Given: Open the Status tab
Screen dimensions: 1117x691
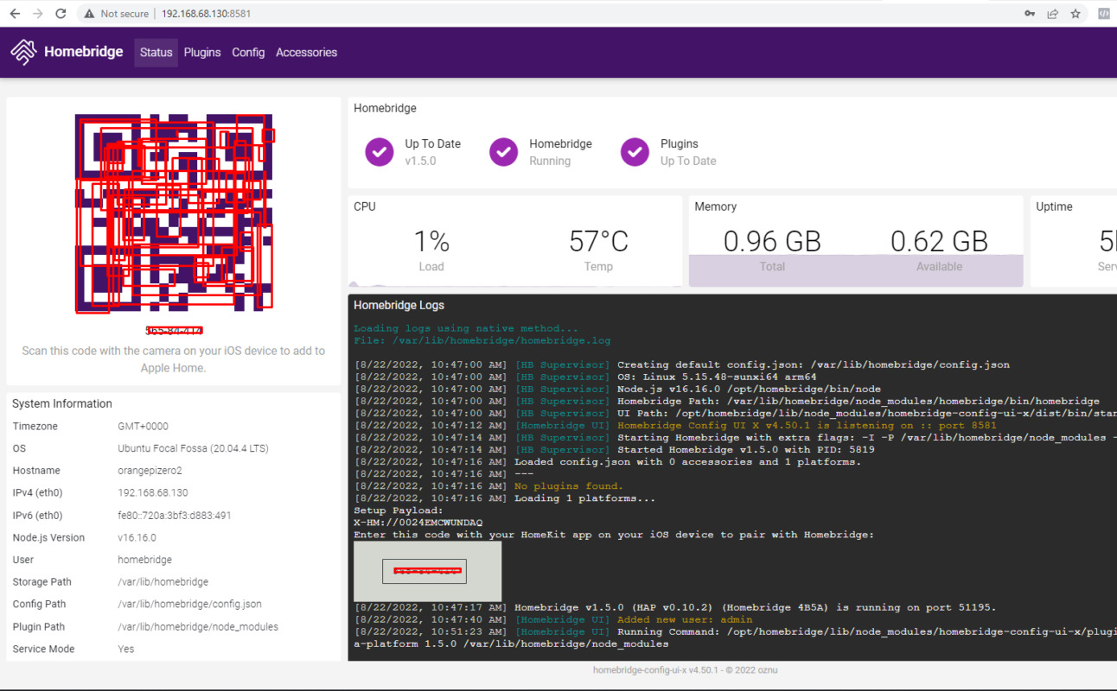Looking at the screenshot, I should click(156, 53).
